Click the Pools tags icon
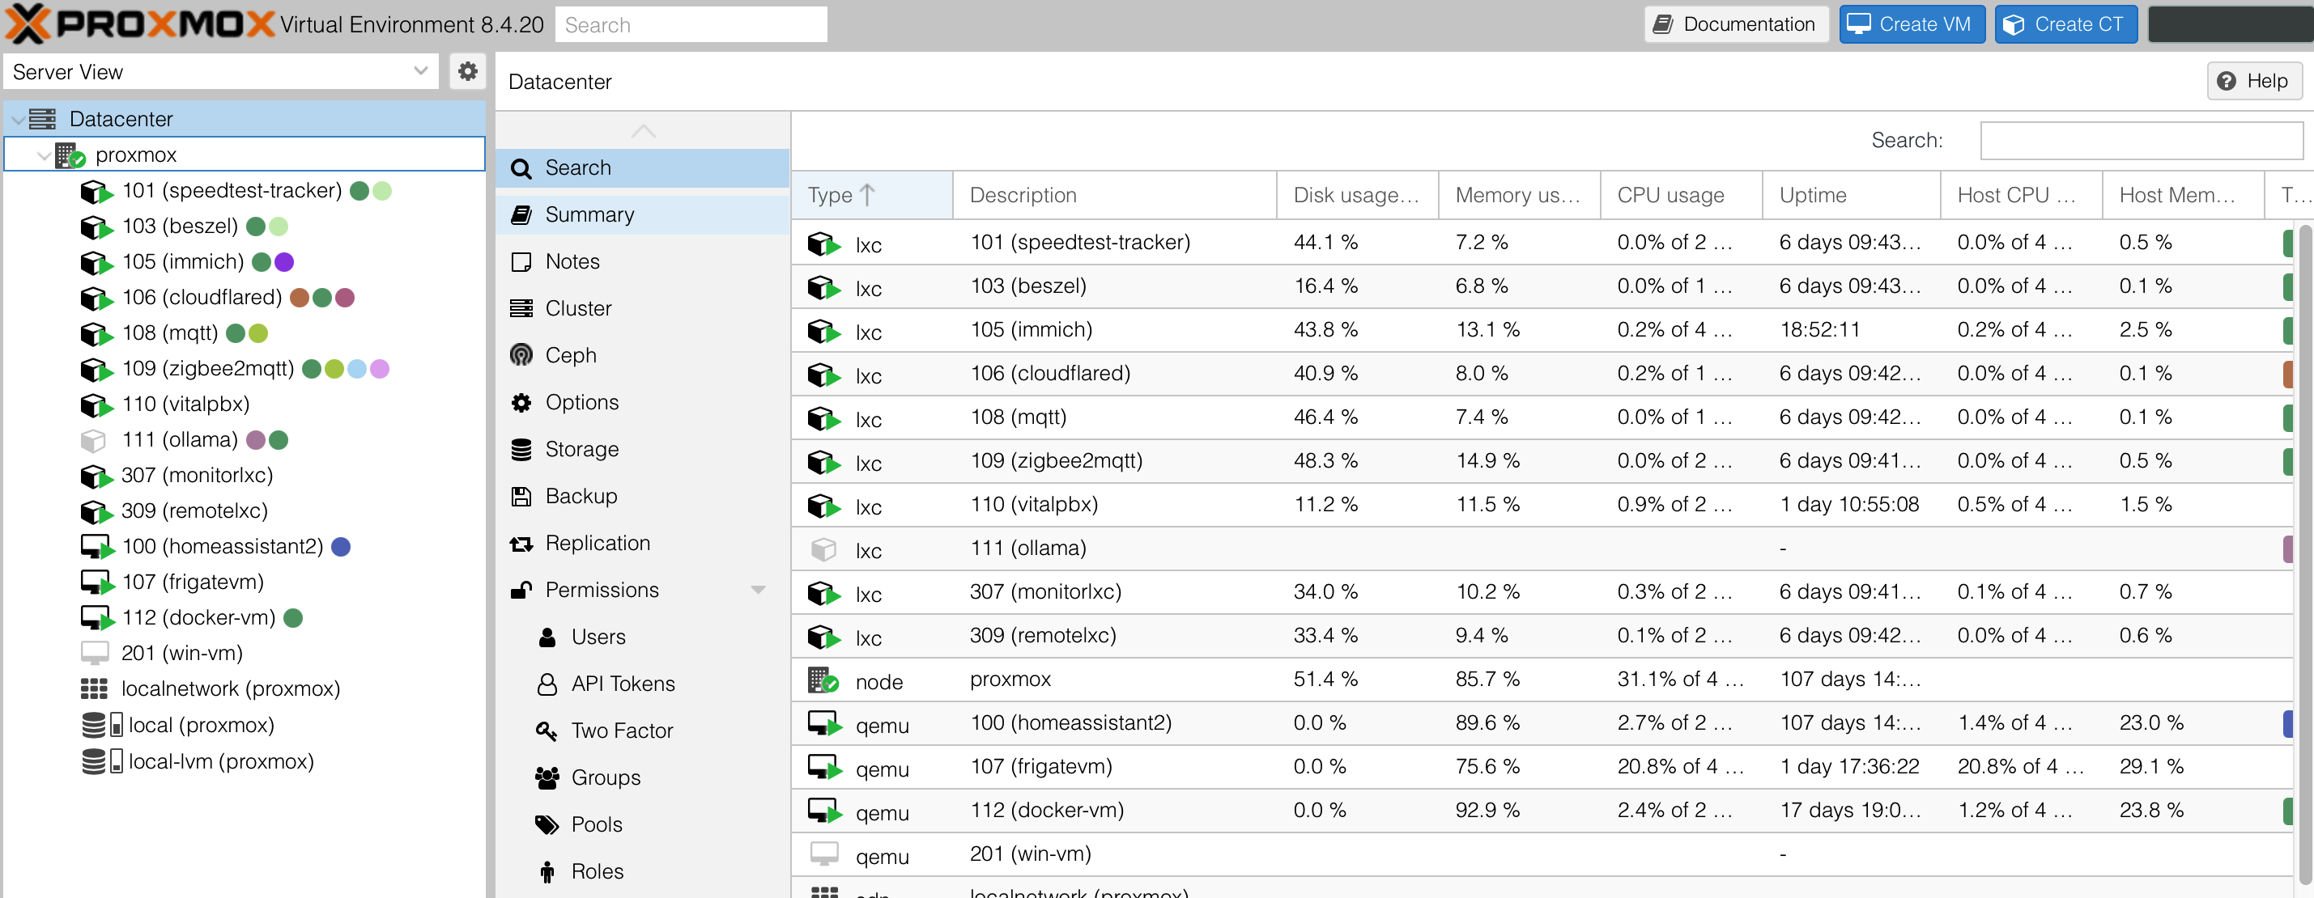The height and width of the screenshot is (898, 2314). tap(547, 824)
